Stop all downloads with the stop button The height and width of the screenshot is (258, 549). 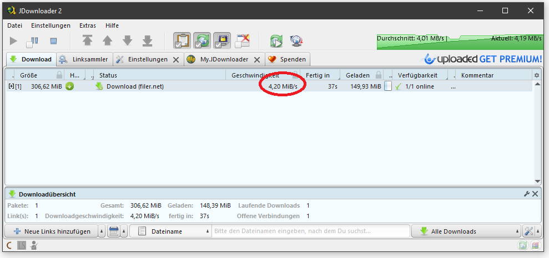pyautogui.click(x=53, y=41)
